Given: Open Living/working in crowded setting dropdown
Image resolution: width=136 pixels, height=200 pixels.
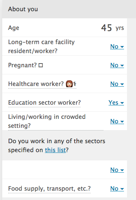Looking at the screenshot, I should coord(117,121).
